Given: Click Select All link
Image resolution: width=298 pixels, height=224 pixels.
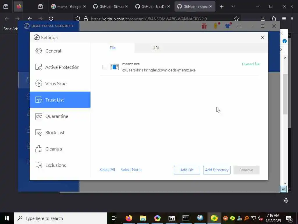Looking at the screenshot, I should (x=107, y=169).
